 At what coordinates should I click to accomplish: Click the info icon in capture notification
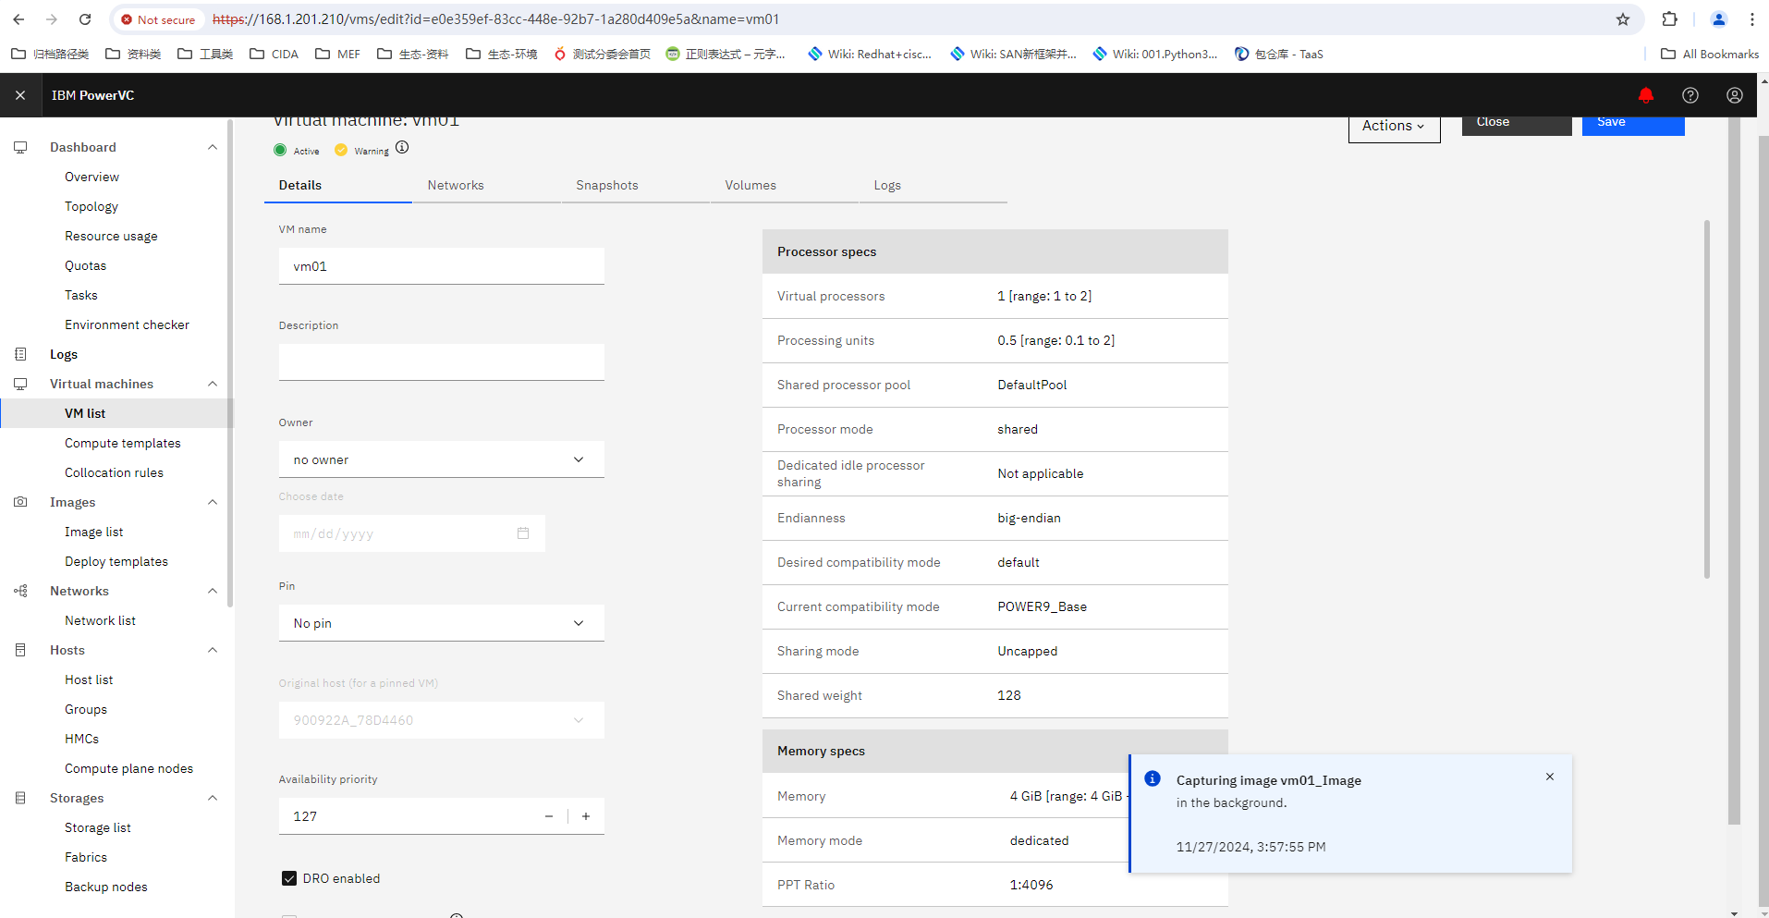tap(1153, 778)
